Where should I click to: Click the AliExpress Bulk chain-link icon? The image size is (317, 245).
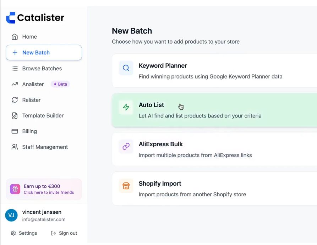pos(126,147)
